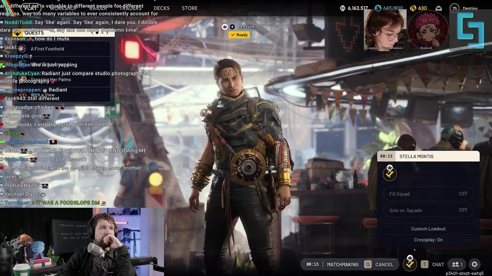The image size is (492, 276).
Task: Go to previous quest page arrow
Action: [x=92, y=33]
